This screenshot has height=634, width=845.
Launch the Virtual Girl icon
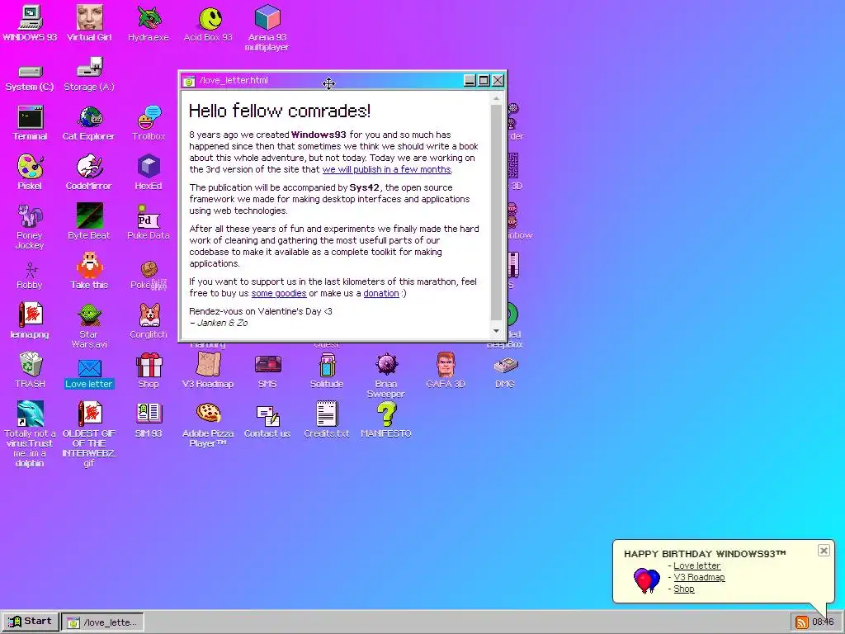tap(89, 23)
